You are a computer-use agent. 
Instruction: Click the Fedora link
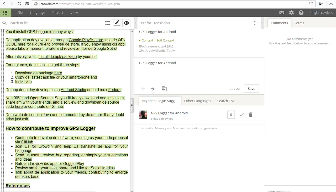click(x=114, y=90)
